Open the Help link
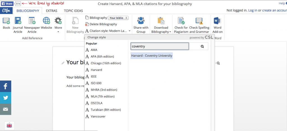The image size is (287, 131). [x=283, y=3]
